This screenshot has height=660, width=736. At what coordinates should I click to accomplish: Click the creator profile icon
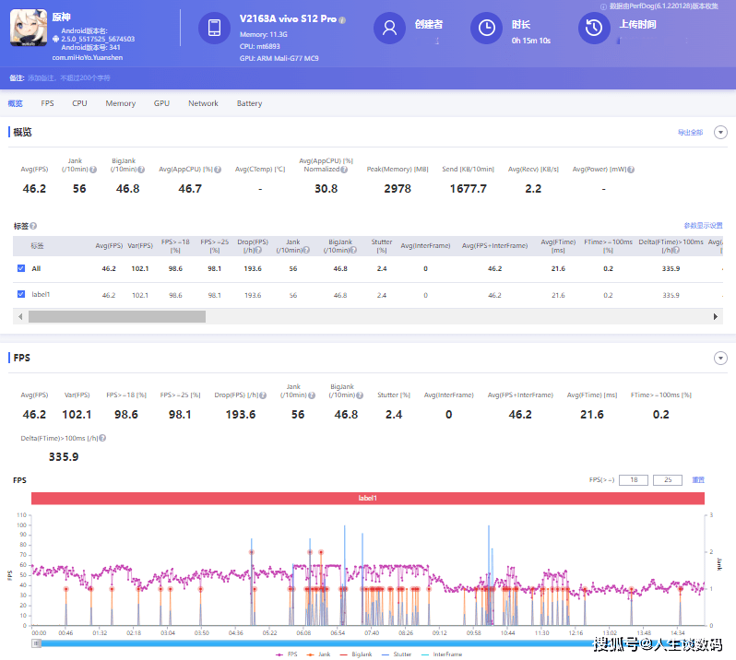(389, 28)
